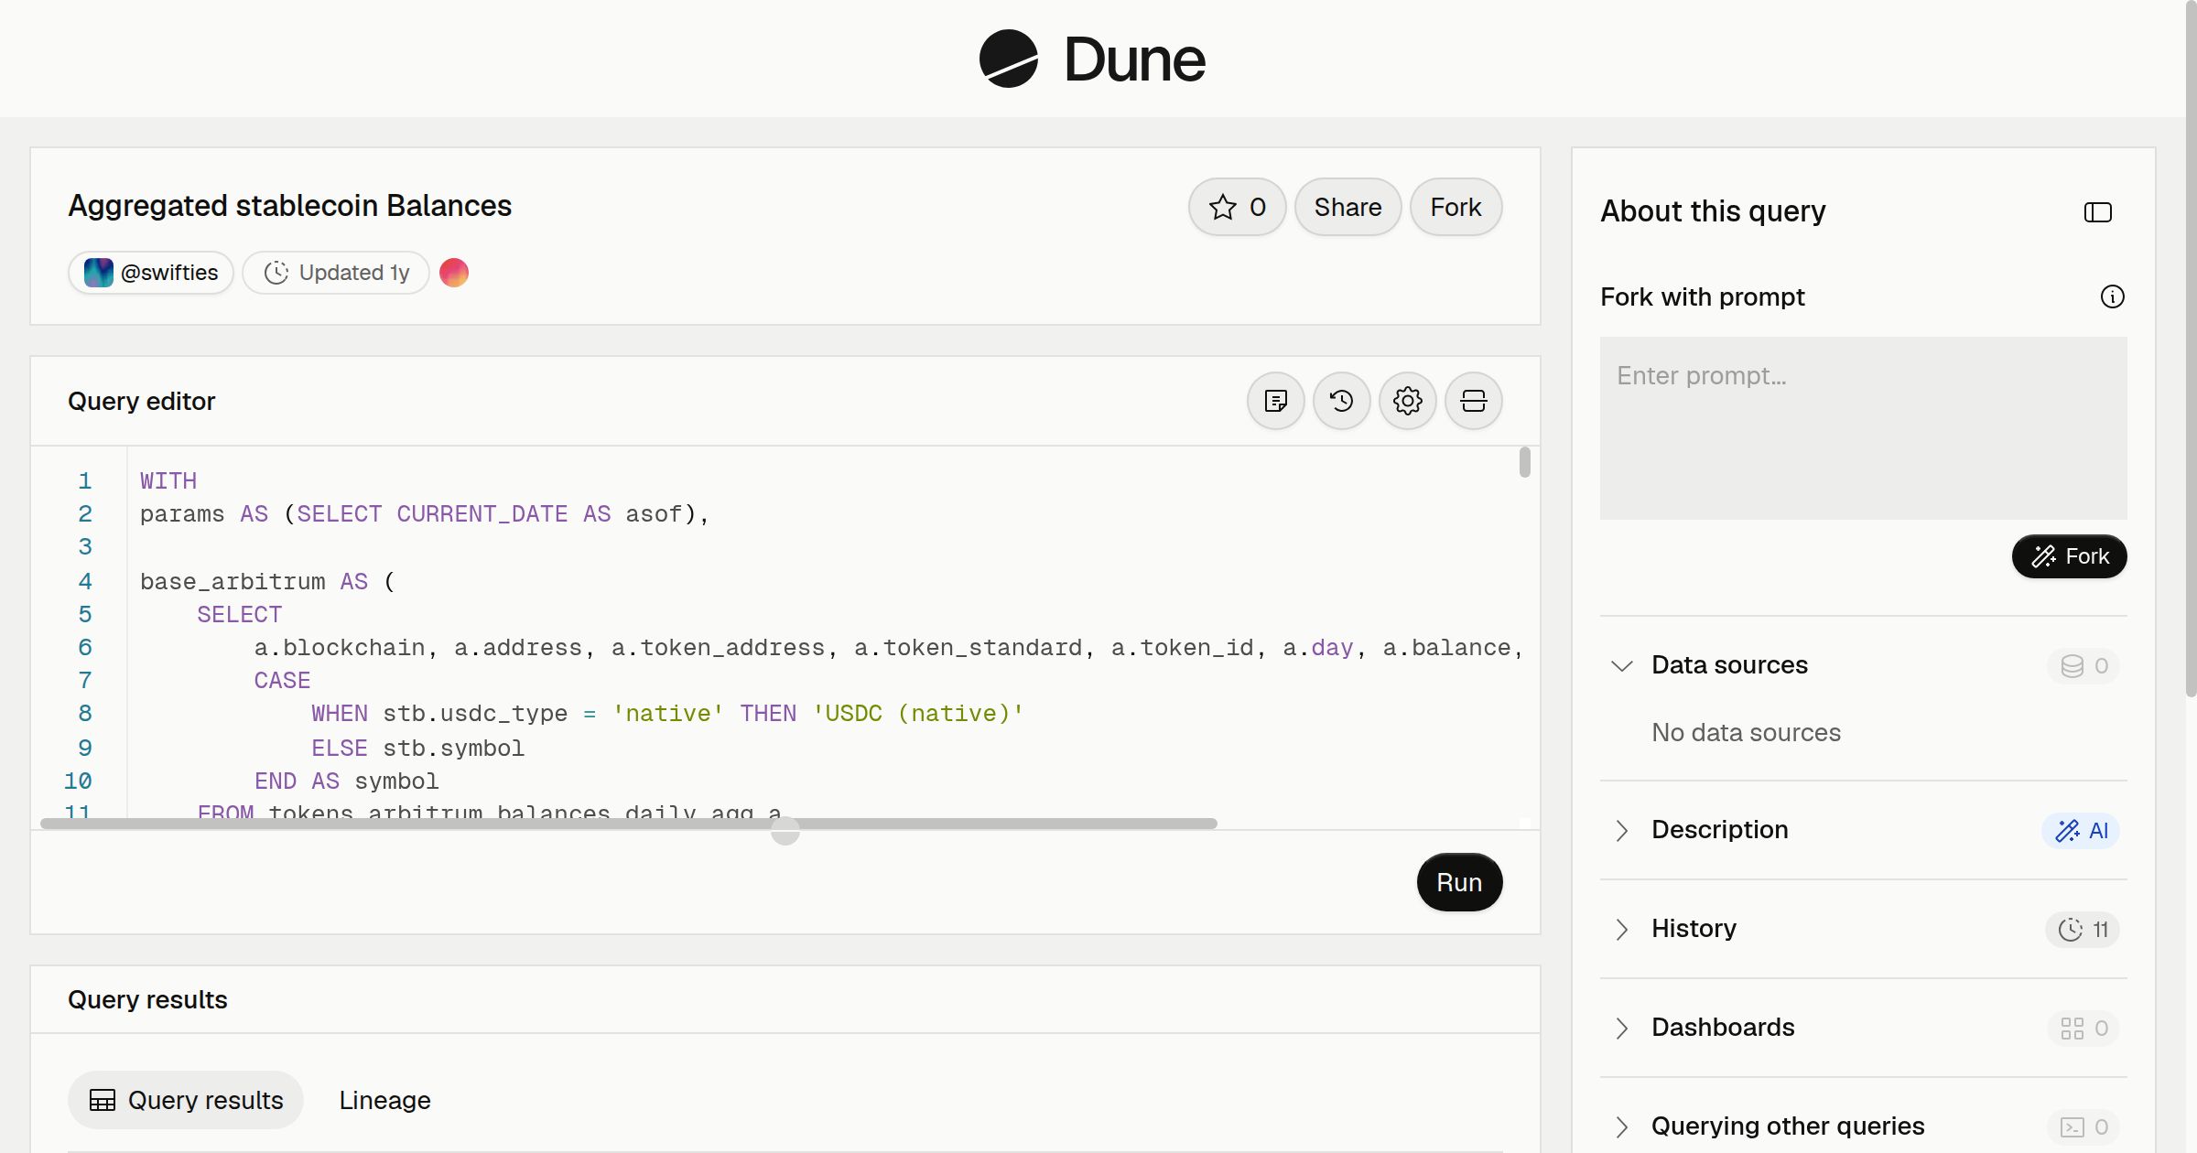Click END AS symbol on line 10
This screenshot has height=1153, width=2197.
(x=346, y=781)
